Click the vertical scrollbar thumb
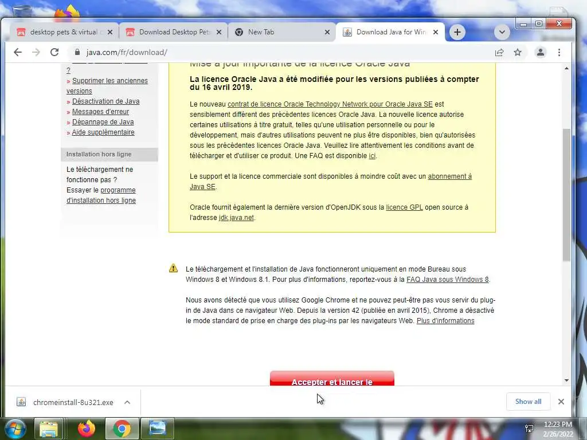Viewport: 587px width, 440px height. 566,195
